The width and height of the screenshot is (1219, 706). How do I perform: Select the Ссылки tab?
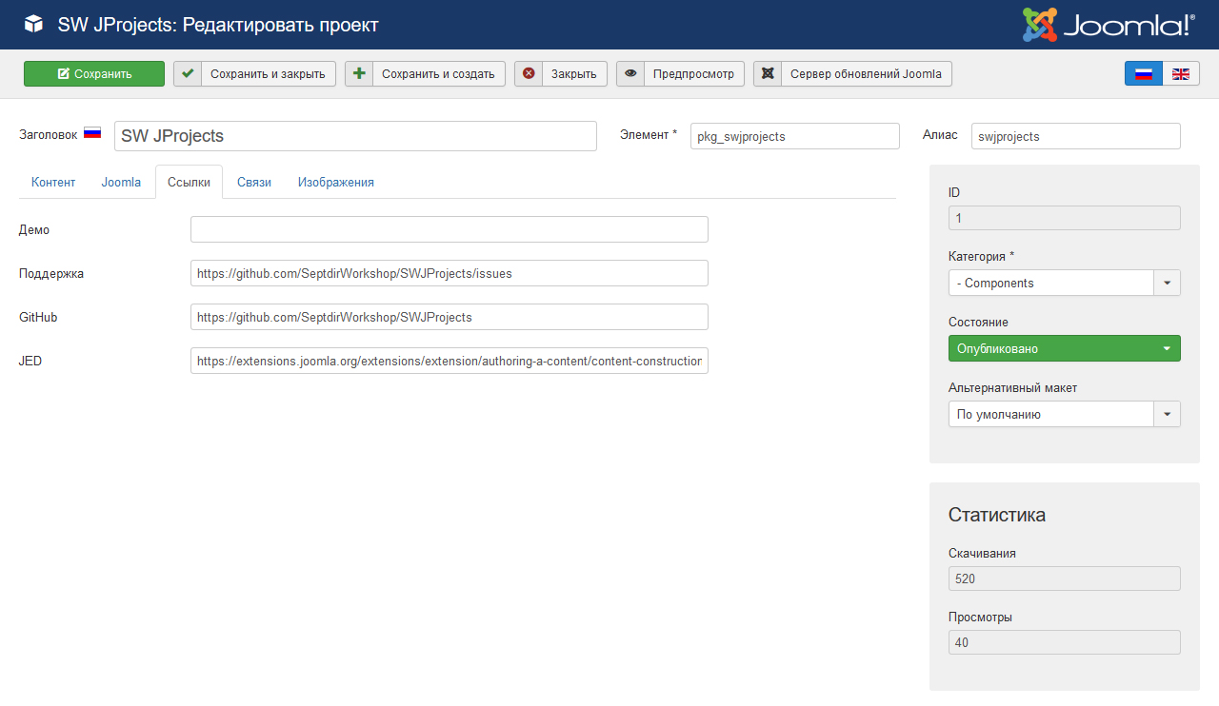tap(189, 182)
